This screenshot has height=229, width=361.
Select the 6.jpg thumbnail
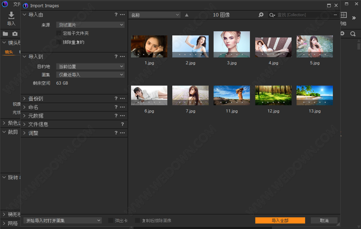tap(149, 96)
